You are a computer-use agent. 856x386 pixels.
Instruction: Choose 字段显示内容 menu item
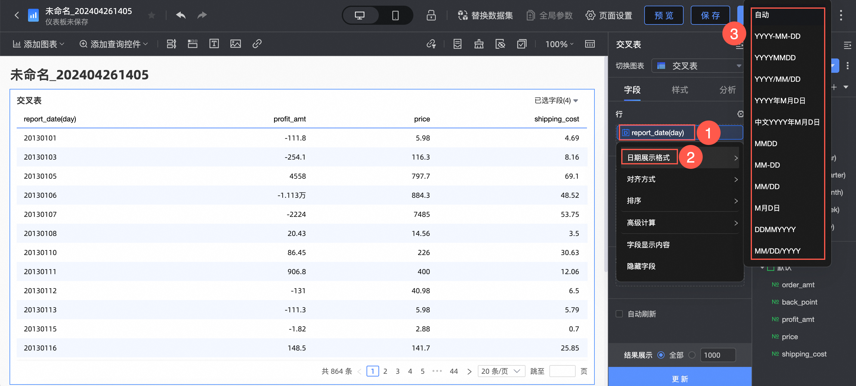(679, 245)
